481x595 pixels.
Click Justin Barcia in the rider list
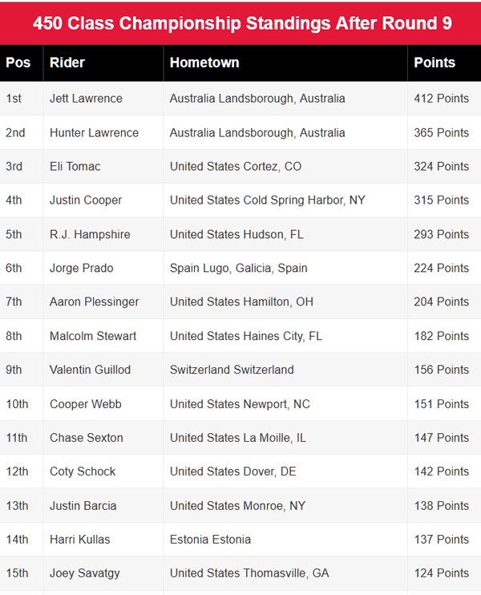(x=83, y=505)
